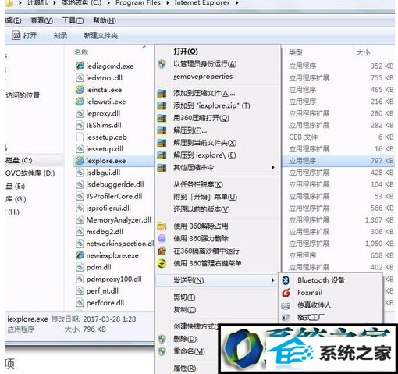Open the 工具(T) menu

[73, 20]
